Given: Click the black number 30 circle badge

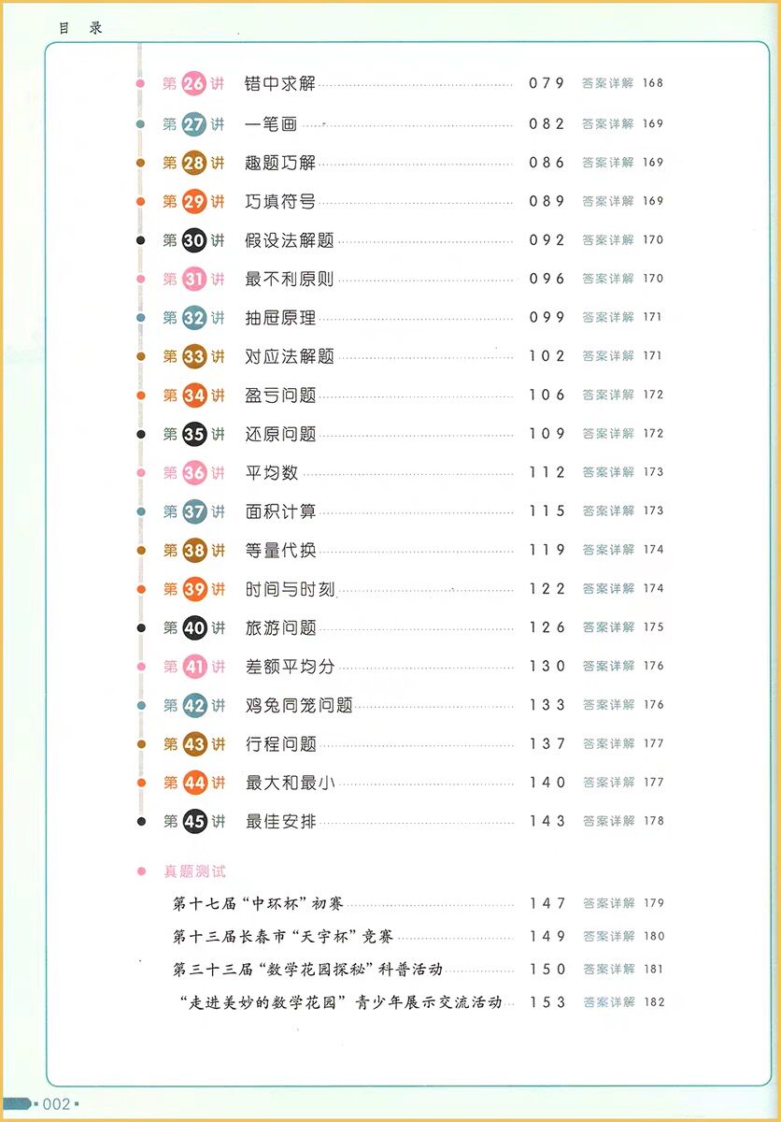Looking at the screenshot, I should tap(194, 240).
